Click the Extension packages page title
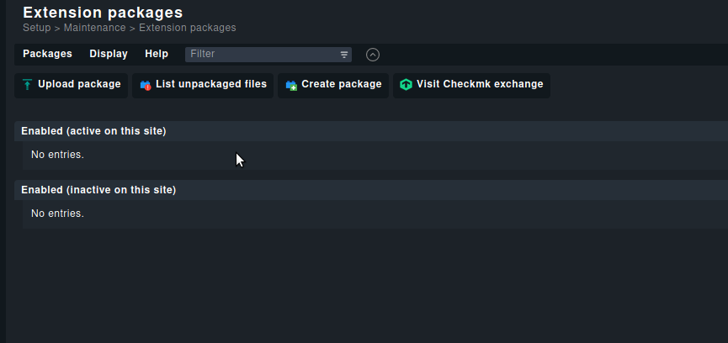Screen dimensions: 728x343 [103, 13]
